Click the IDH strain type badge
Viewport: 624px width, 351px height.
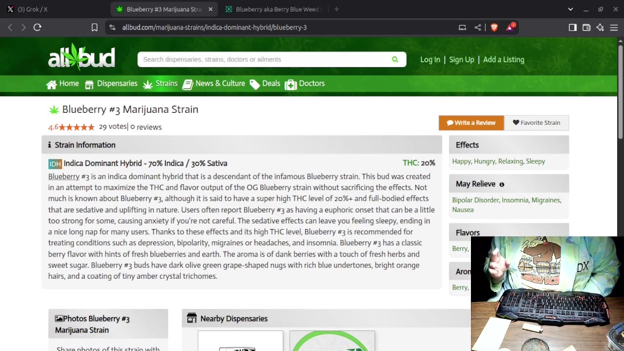[55, 164]
